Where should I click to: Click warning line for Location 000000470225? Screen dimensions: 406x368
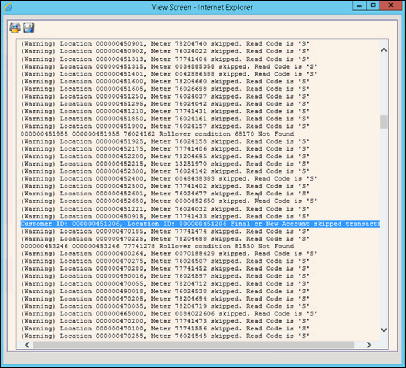tap(165, 239)
